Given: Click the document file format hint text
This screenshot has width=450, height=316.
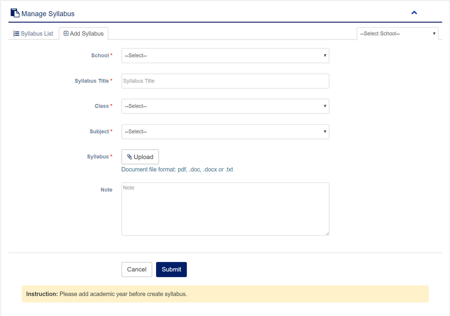Looking at the screenshot, I should point(177,169).
